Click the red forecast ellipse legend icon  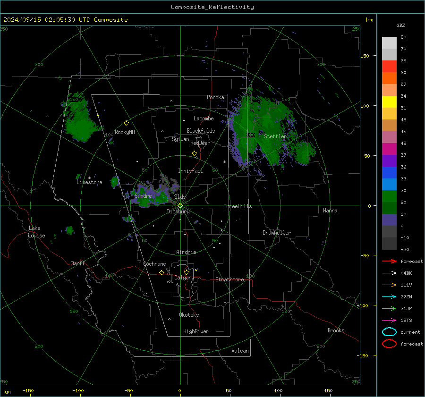coord(389,344)
